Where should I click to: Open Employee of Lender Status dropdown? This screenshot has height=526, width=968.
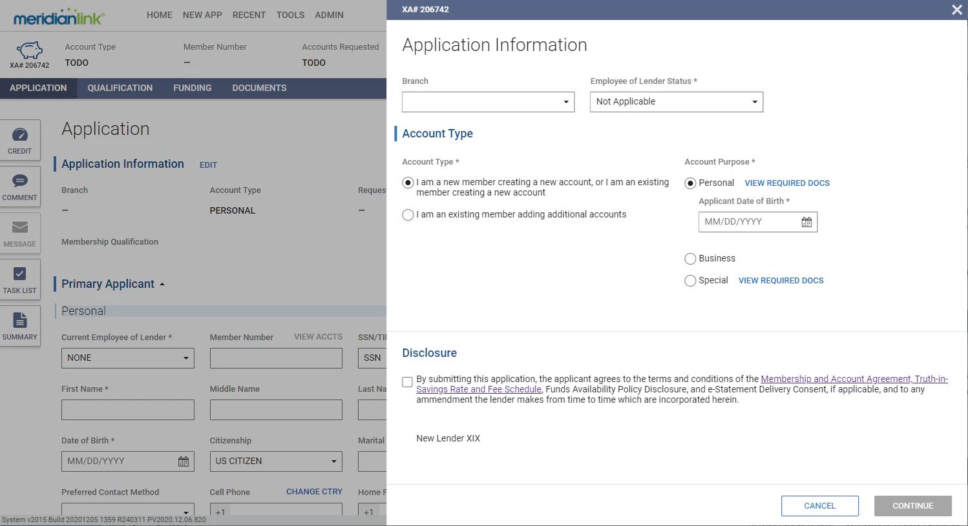click(676, 102)
